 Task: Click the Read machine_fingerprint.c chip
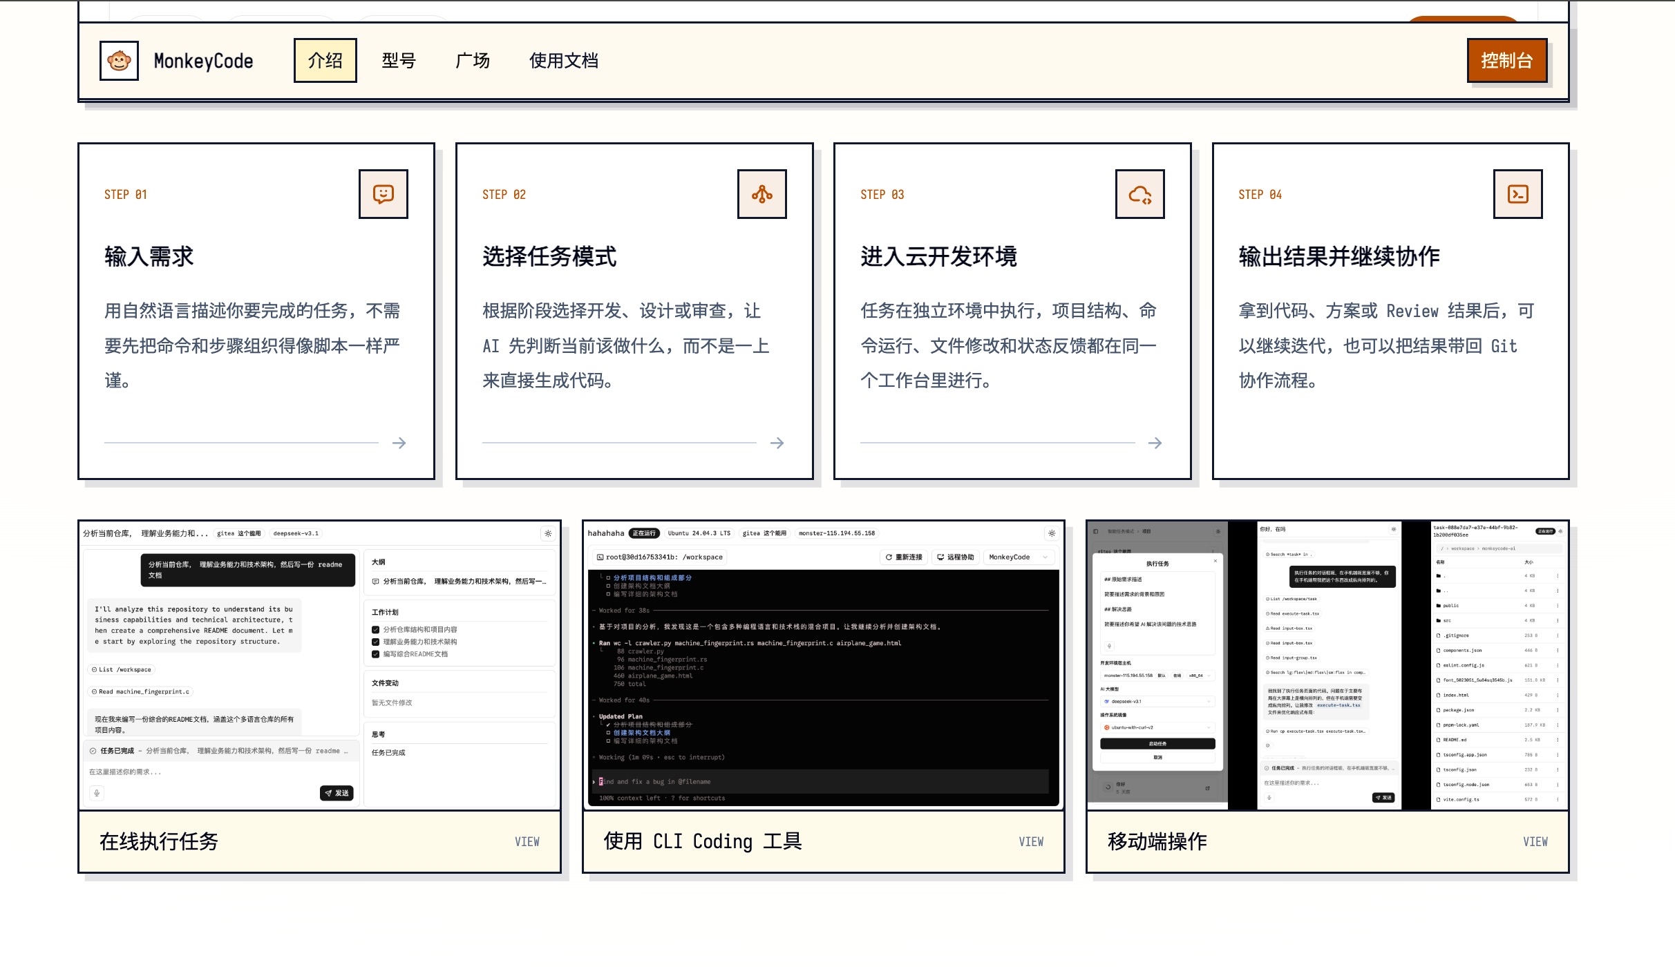[x=140, y=691]
